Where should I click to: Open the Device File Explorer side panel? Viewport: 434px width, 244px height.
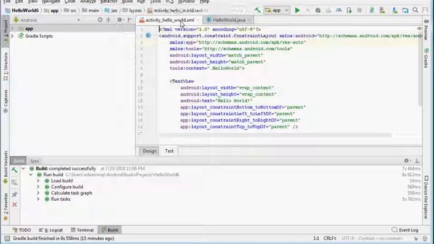[x=427, y=197]
